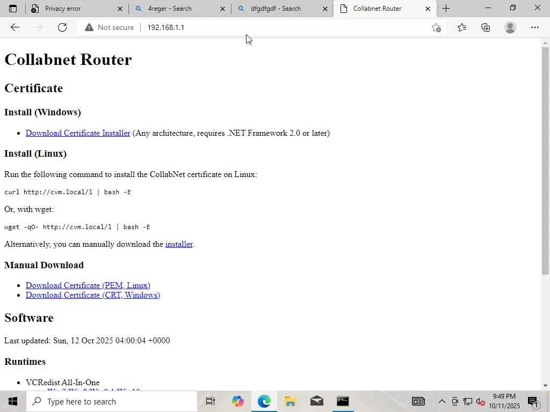
Task: Click the taskbar search box
Action: [x=112, y=401]
